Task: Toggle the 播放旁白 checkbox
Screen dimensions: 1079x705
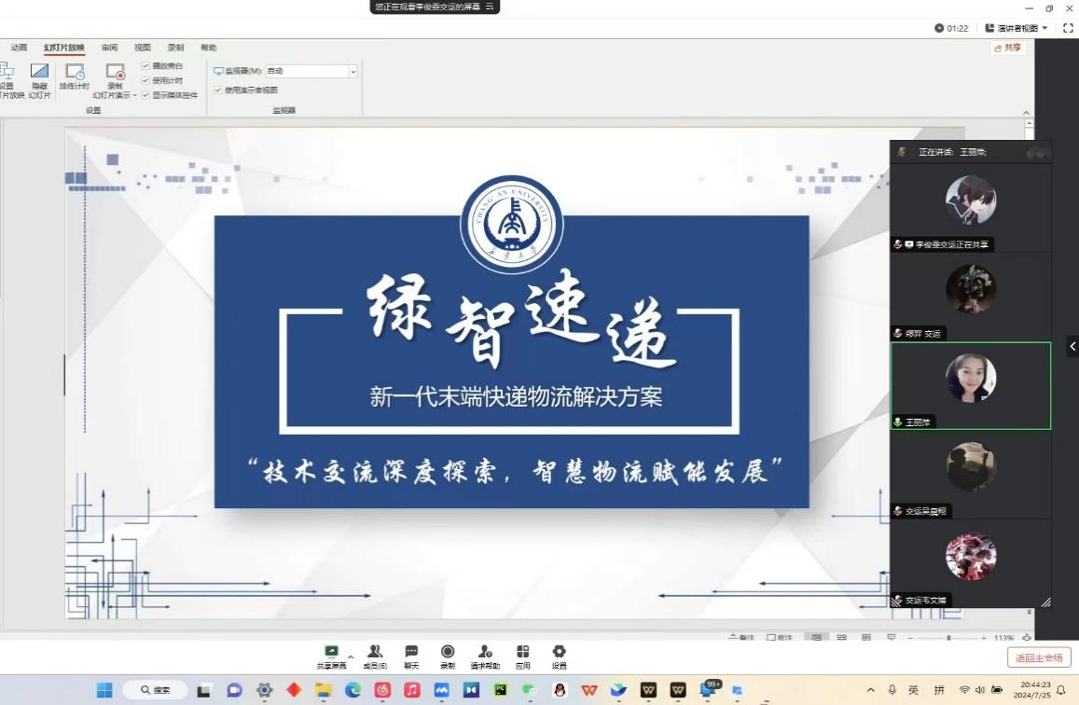Action: pos(145,66)
